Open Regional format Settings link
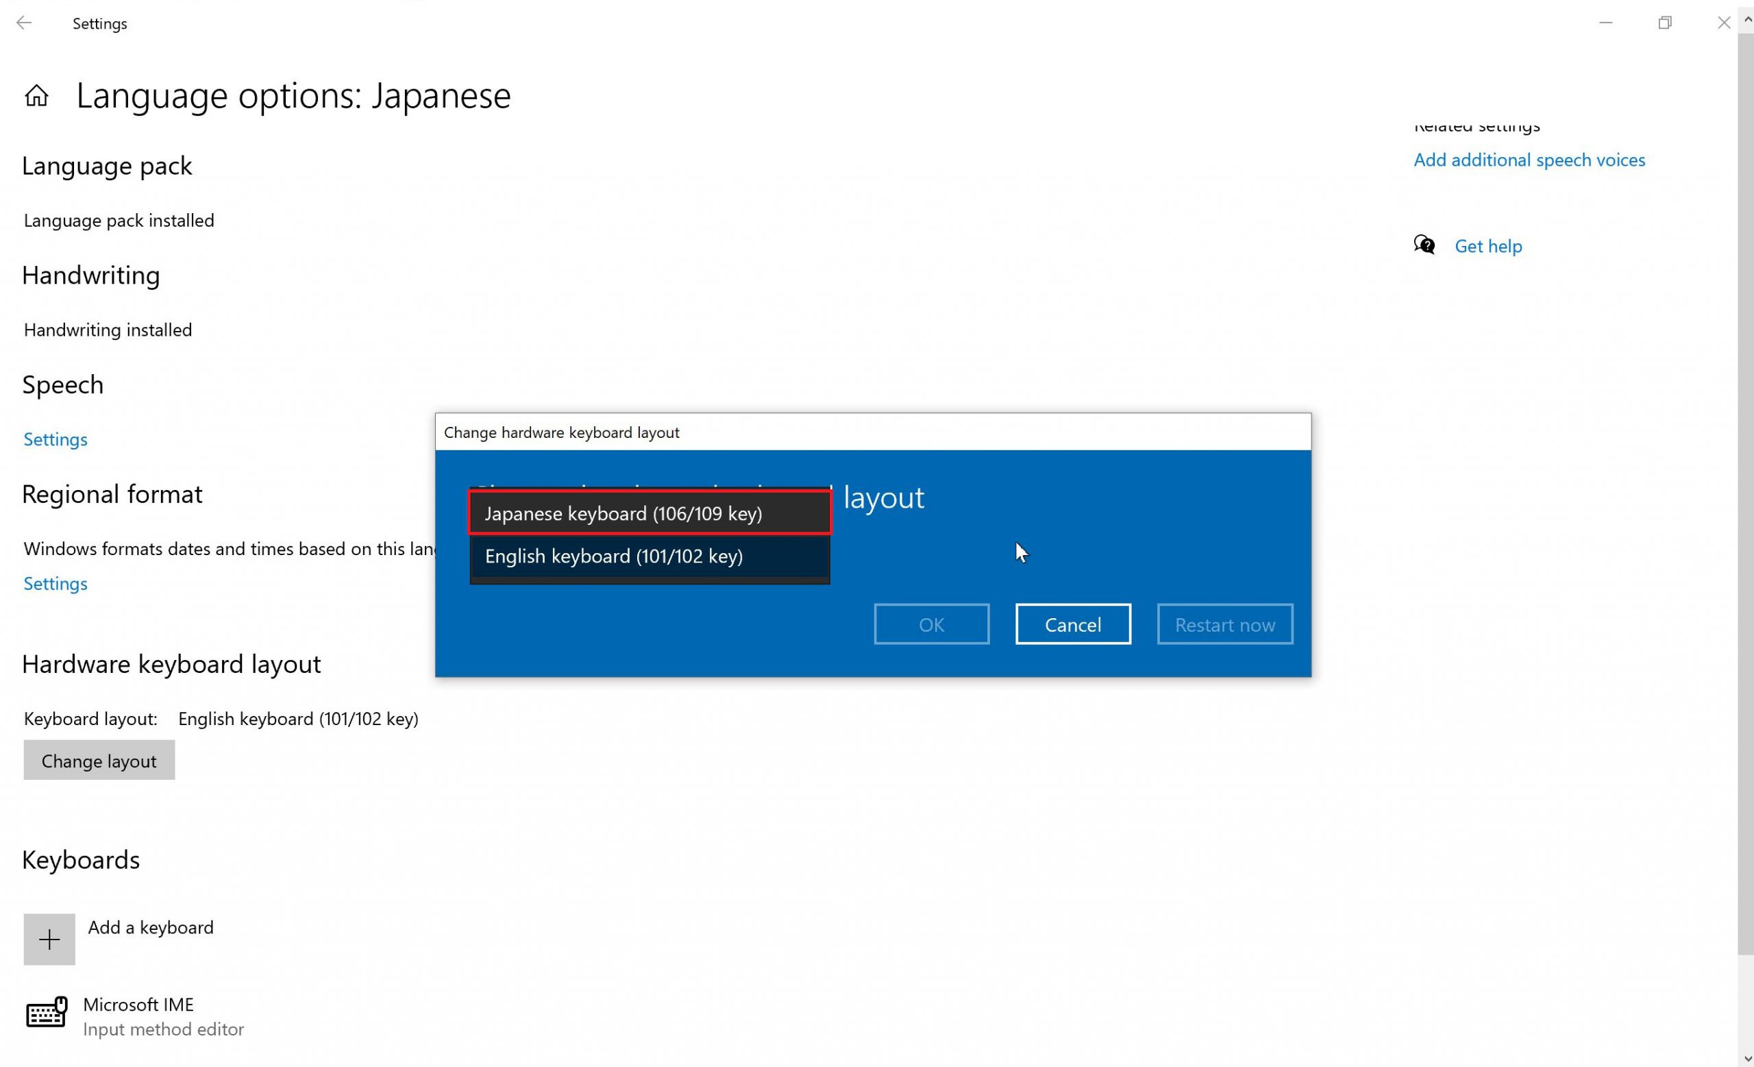The width and height of the screenshot is (1754, 1067). (54, 582)
